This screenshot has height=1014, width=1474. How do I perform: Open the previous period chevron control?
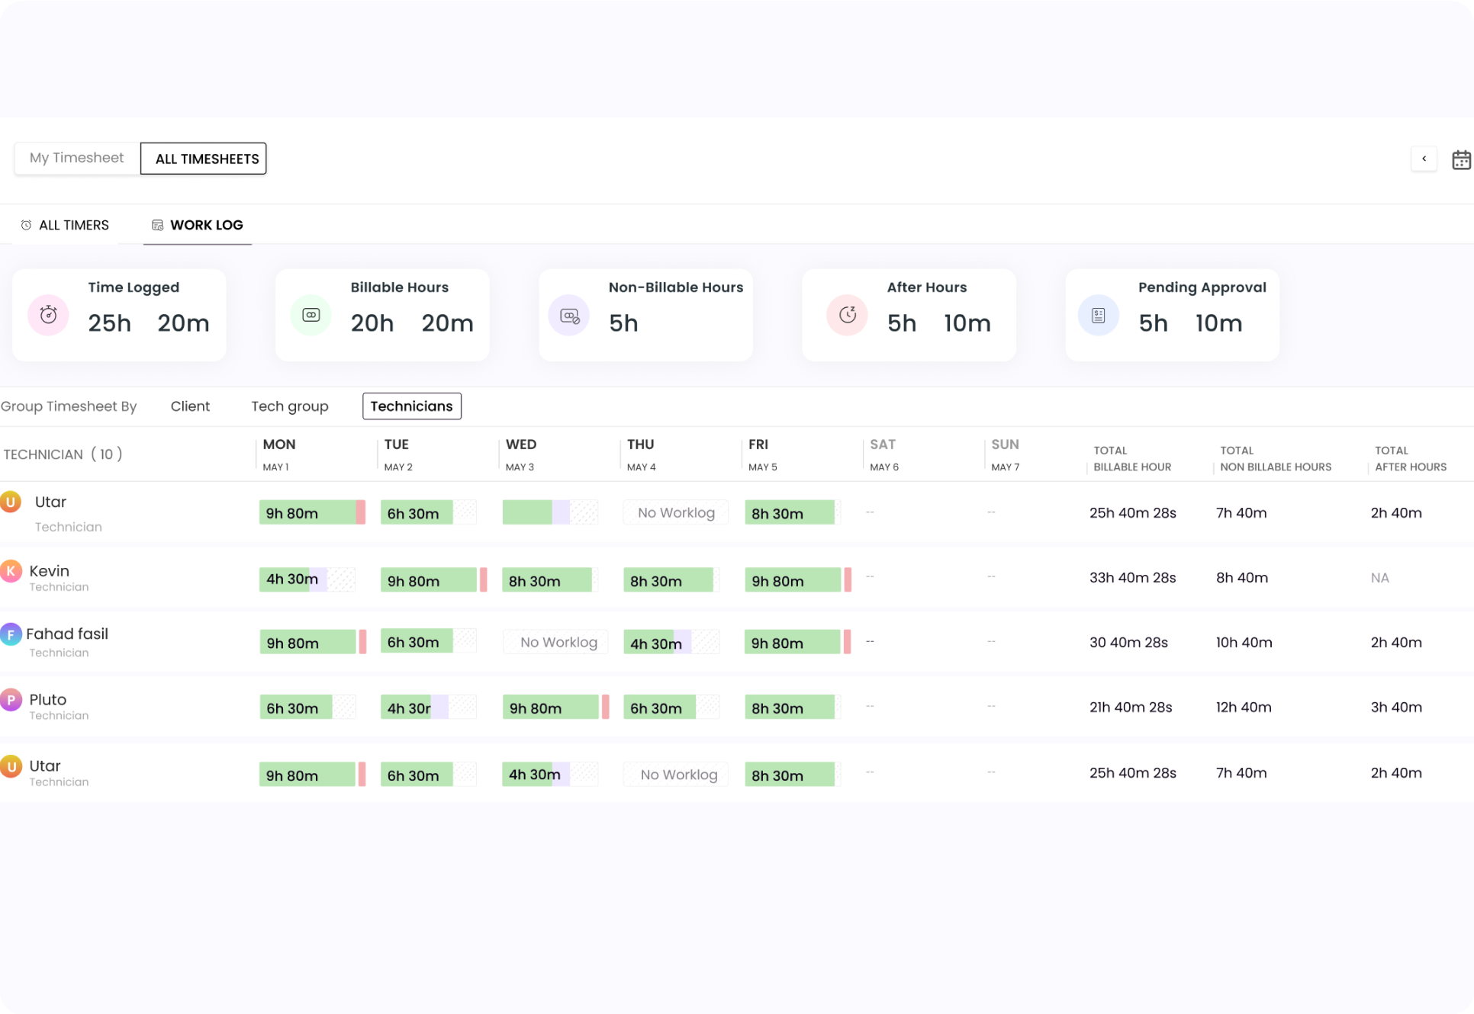tap(1424, 159)
